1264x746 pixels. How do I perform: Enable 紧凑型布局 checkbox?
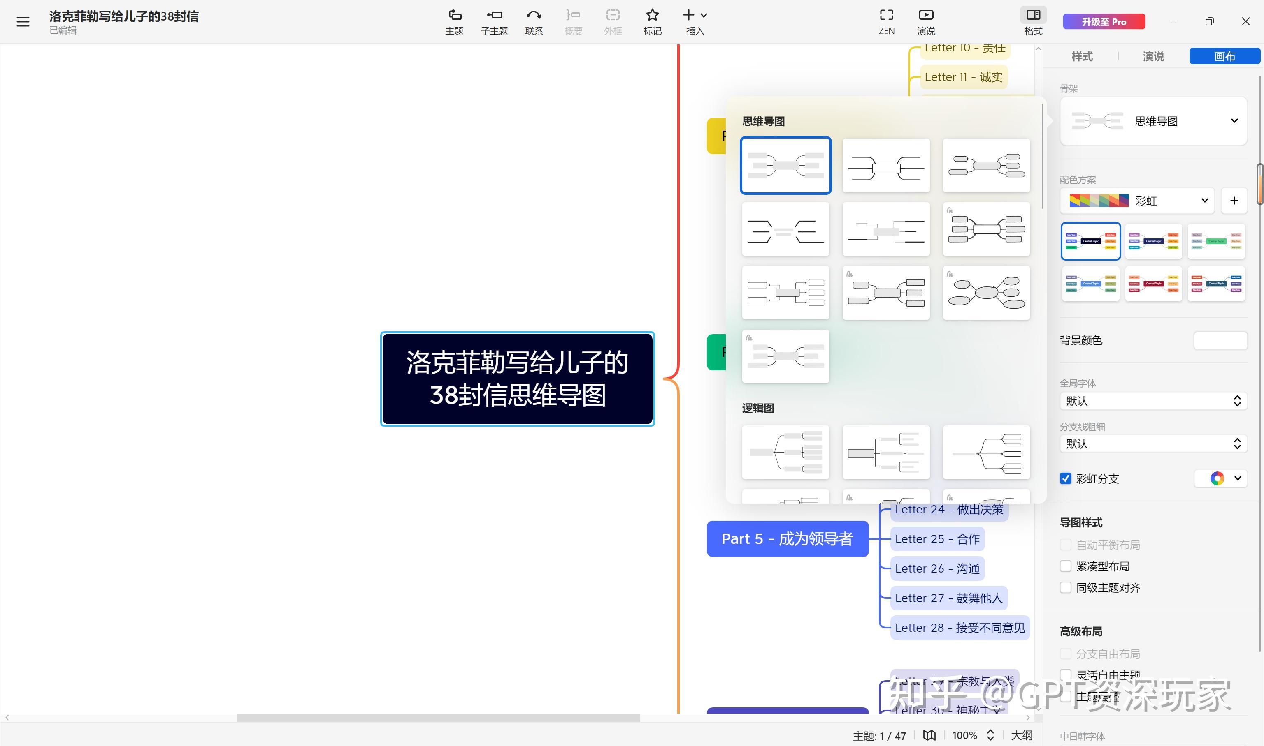coord(1065,566)
